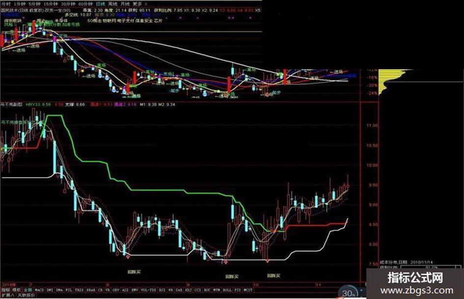Switch to the ASI indicator
The image size is (464, 299).
tap(126, 290)
